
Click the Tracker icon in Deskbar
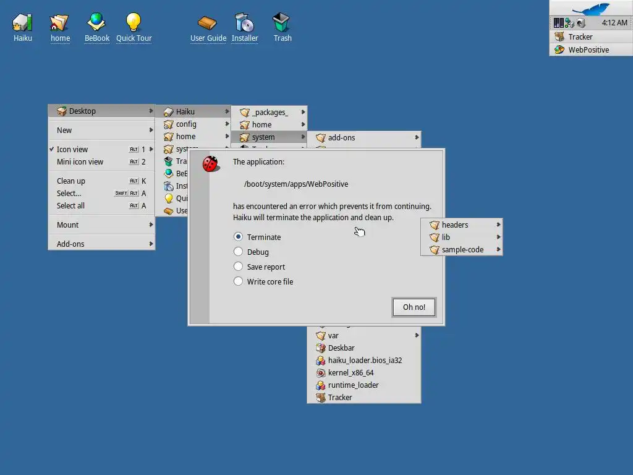tap(559, 36)
